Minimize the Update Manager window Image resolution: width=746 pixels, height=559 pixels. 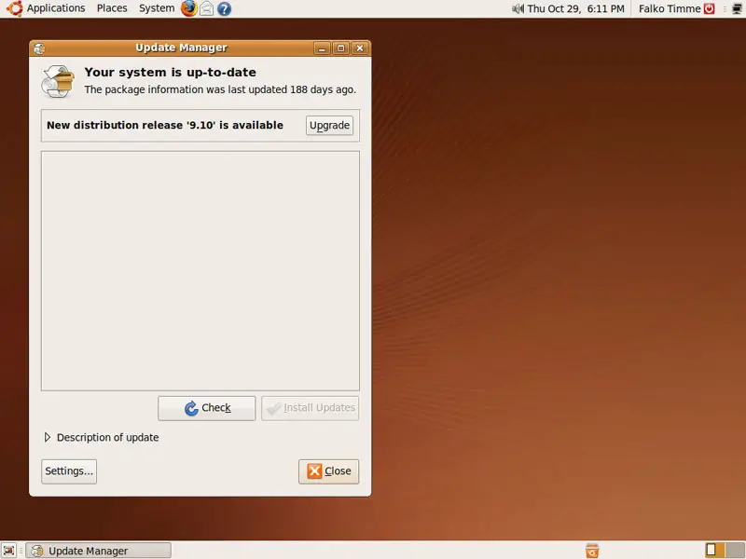click(322, 48)
